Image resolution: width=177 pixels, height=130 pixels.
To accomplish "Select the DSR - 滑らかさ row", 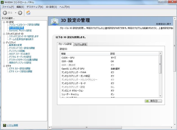I will point(110,65).
